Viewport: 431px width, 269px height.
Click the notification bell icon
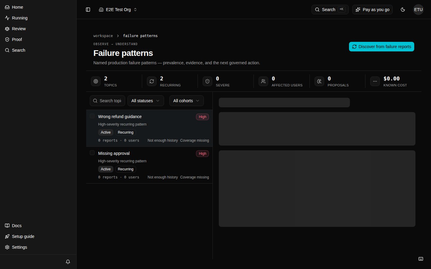(x=68, y=262)
